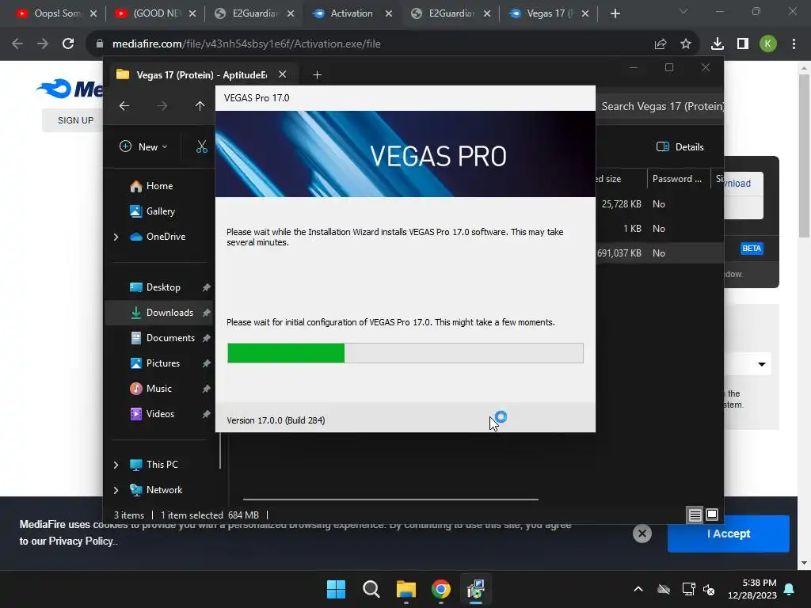811x608 pixels.
Task: Toggle the Details pane button
Action: [680, 146]
